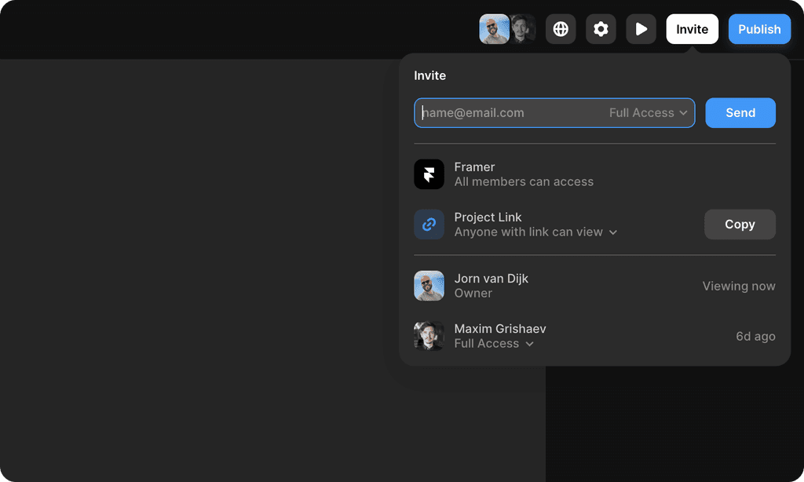
Task: Click the Send button
Action: tap(740, 112)
